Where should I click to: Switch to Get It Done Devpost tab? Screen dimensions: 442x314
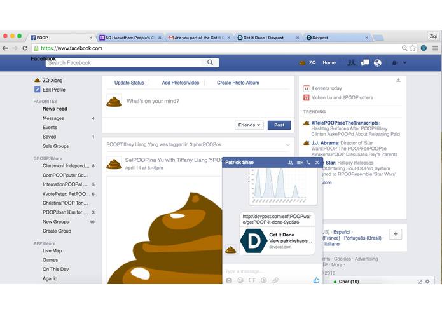(x=268, y=38)
